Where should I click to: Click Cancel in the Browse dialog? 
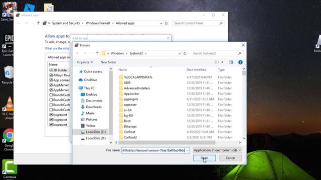[x=230, y=158]
